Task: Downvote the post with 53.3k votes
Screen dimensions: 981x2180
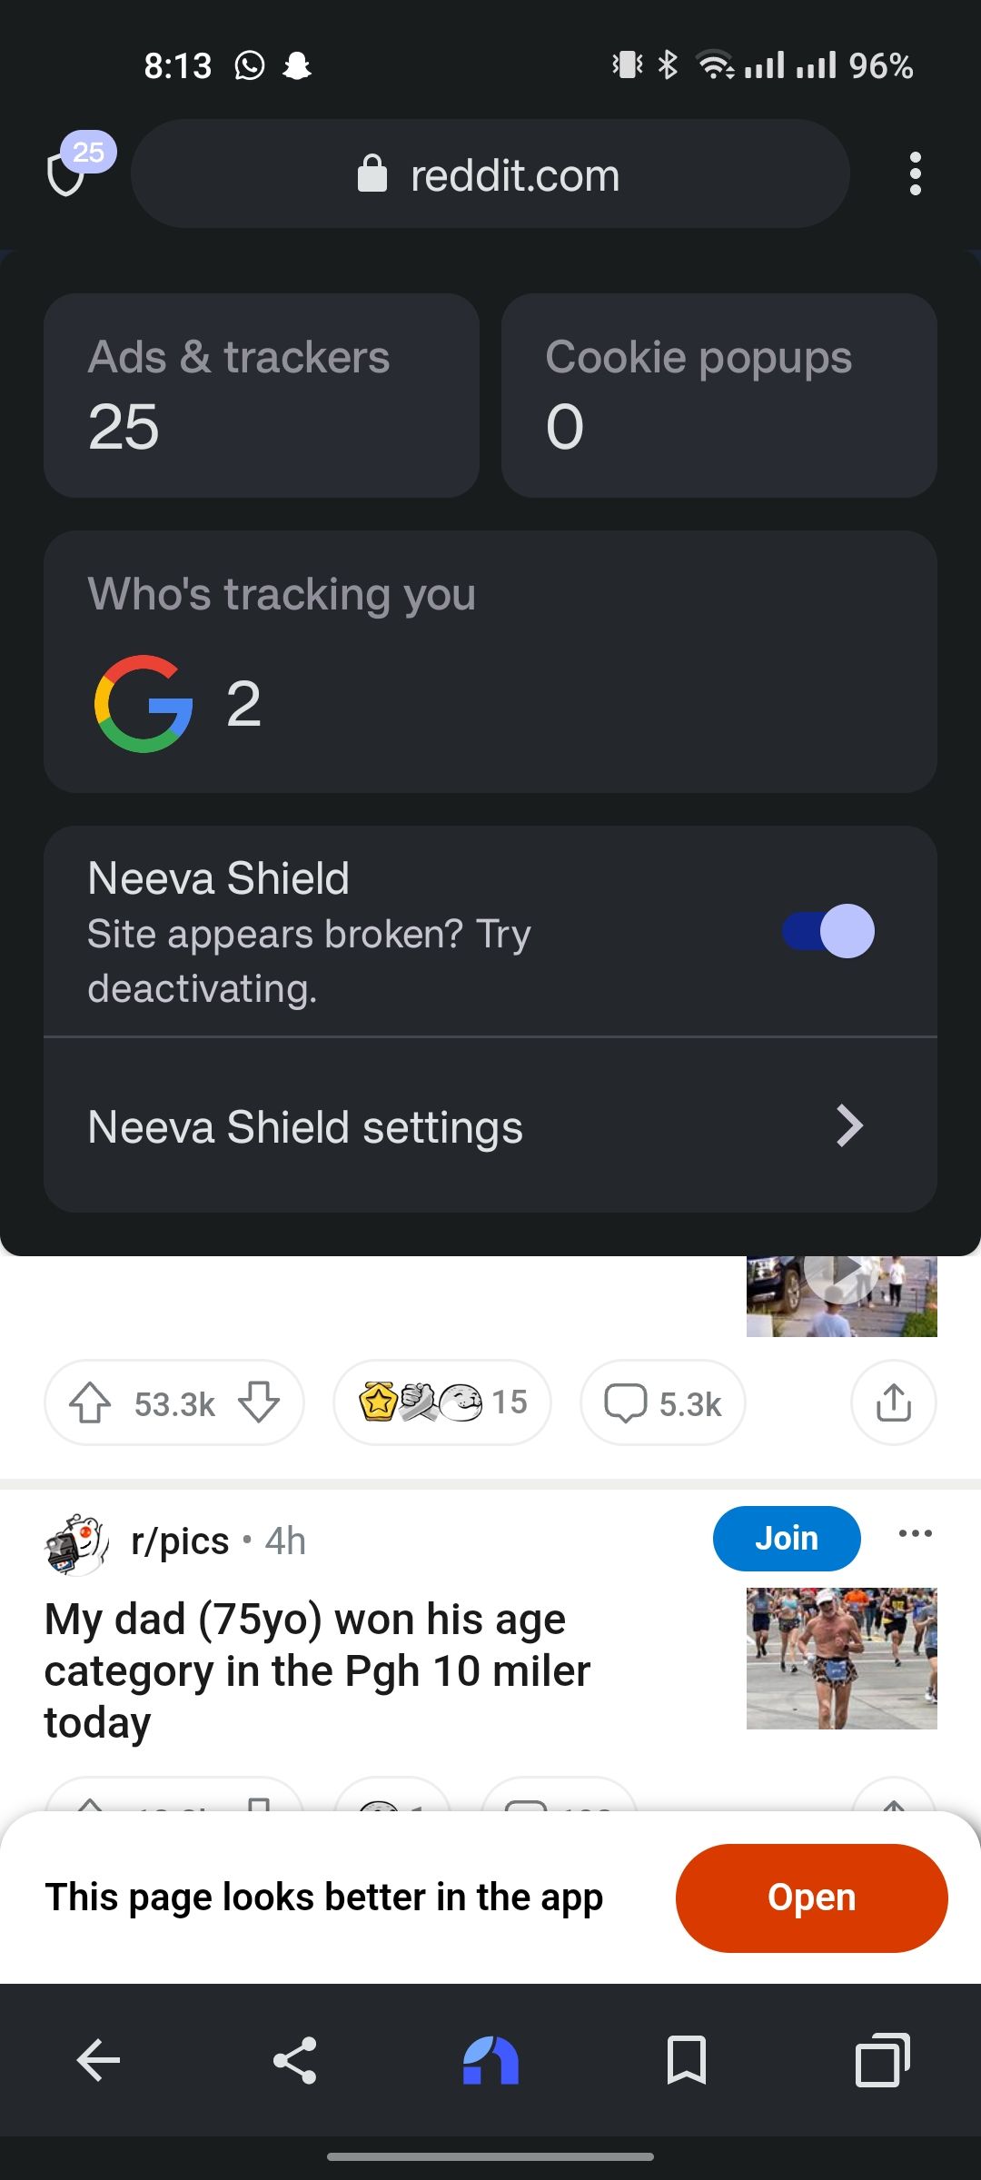Action: click(259, 1402)
